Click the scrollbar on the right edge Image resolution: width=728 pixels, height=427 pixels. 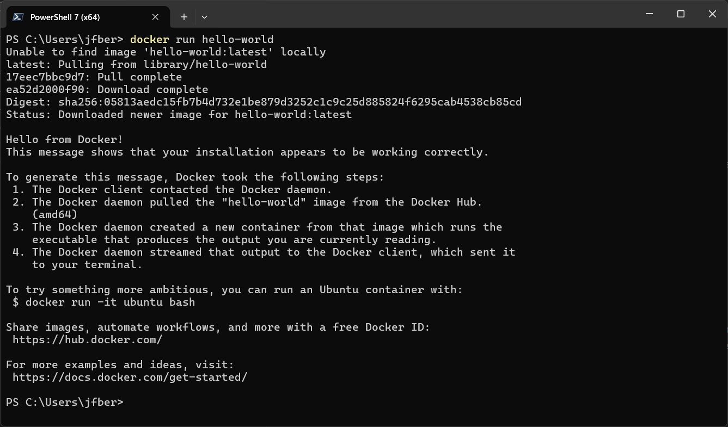pyautogui.click(x=725, y=163)
